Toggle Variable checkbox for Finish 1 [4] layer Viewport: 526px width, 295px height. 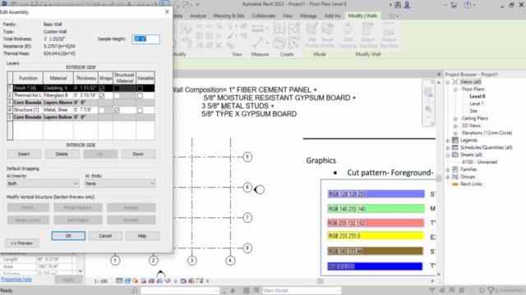140,88
